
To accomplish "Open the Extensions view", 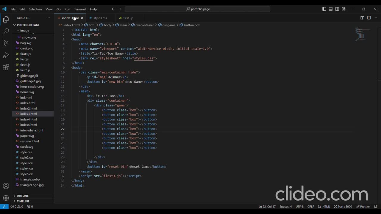I will tap(6, 67).
